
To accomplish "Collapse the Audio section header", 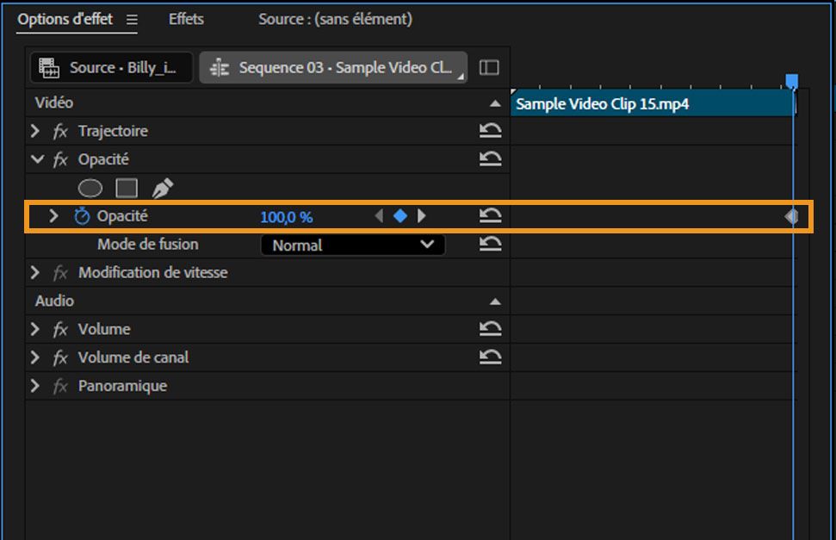I will click(x=497, y=301).
